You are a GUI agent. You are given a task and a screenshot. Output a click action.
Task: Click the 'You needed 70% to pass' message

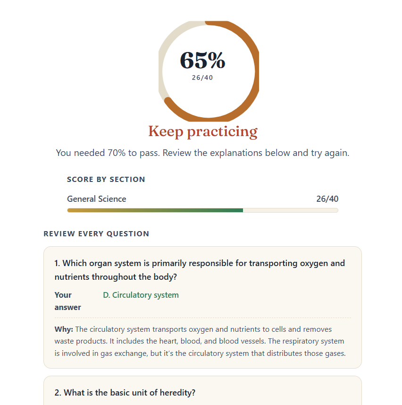click(x=203, y=153)
